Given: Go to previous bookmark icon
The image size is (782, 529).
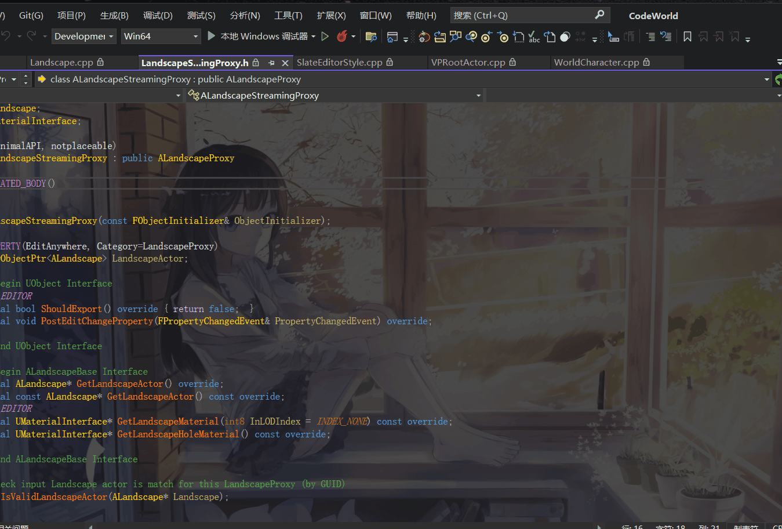Looking at the screenshot, I should (703, 37).
